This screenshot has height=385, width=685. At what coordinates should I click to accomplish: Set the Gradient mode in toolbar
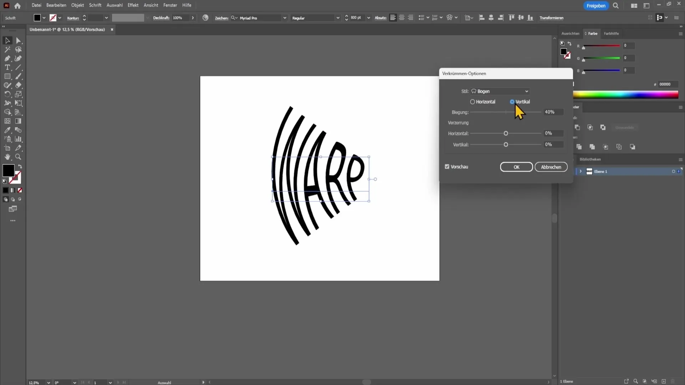click(13, 190)
